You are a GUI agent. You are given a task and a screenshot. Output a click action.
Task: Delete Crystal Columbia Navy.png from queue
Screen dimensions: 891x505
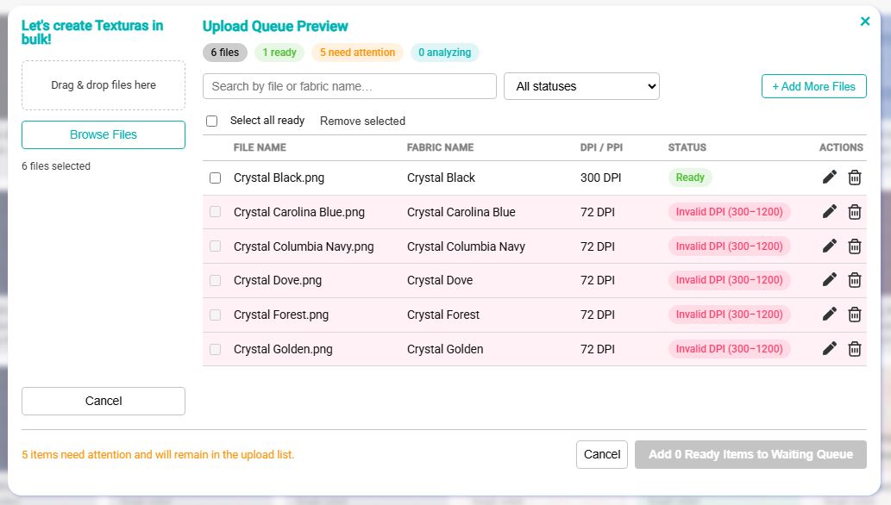point(855,246)
